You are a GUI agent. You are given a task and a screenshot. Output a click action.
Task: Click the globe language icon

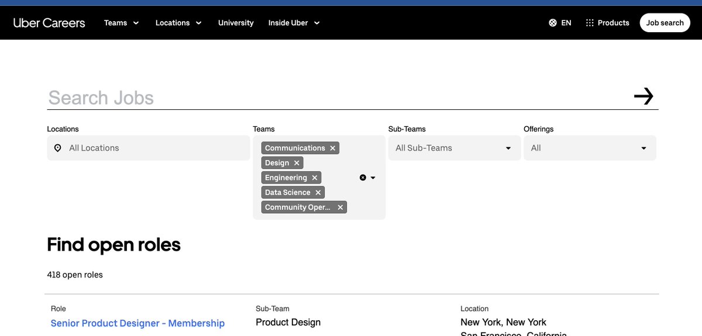pyautogui.click(x=553, y=23)
